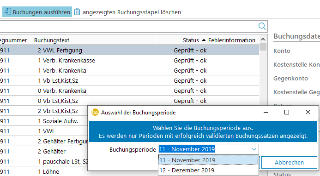This screenshot has width=320, height=176.
Task: Click the Buchungen ausführen arrow icon
Action: [x=7, y=11]
